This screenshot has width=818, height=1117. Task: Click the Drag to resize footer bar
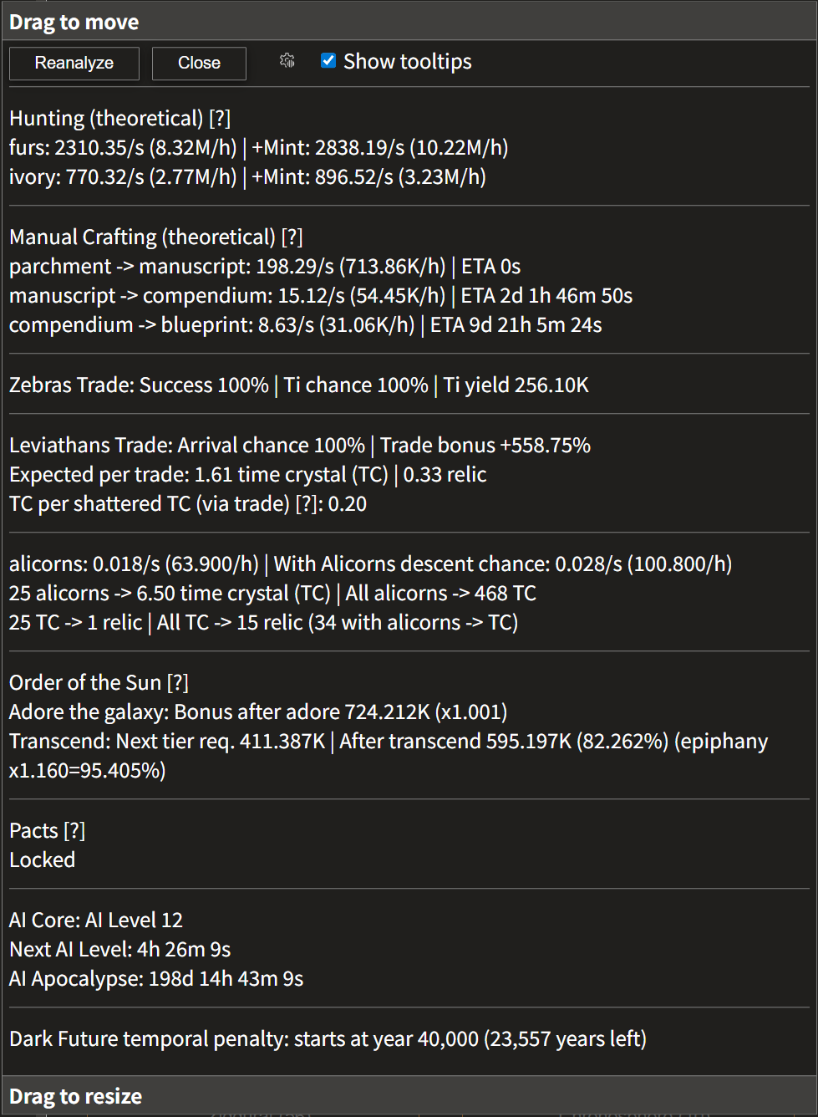click(x=409, y=1095)
